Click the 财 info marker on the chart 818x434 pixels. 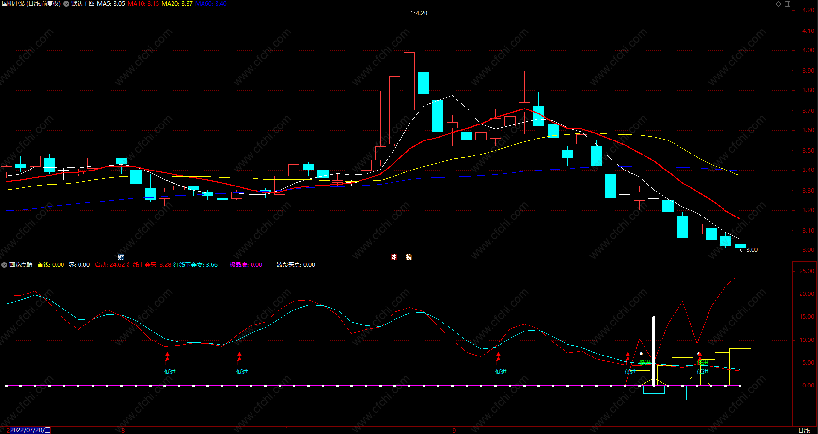click(x=121, y=257)
